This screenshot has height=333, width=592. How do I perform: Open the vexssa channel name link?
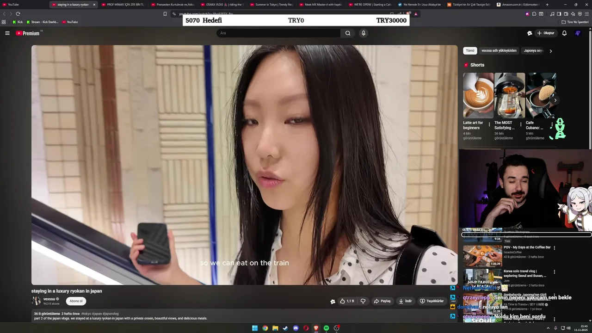pyautogui.click(x=49, y=299)
